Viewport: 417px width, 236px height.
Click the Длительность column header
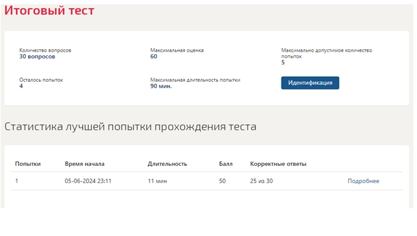(168, 164)
